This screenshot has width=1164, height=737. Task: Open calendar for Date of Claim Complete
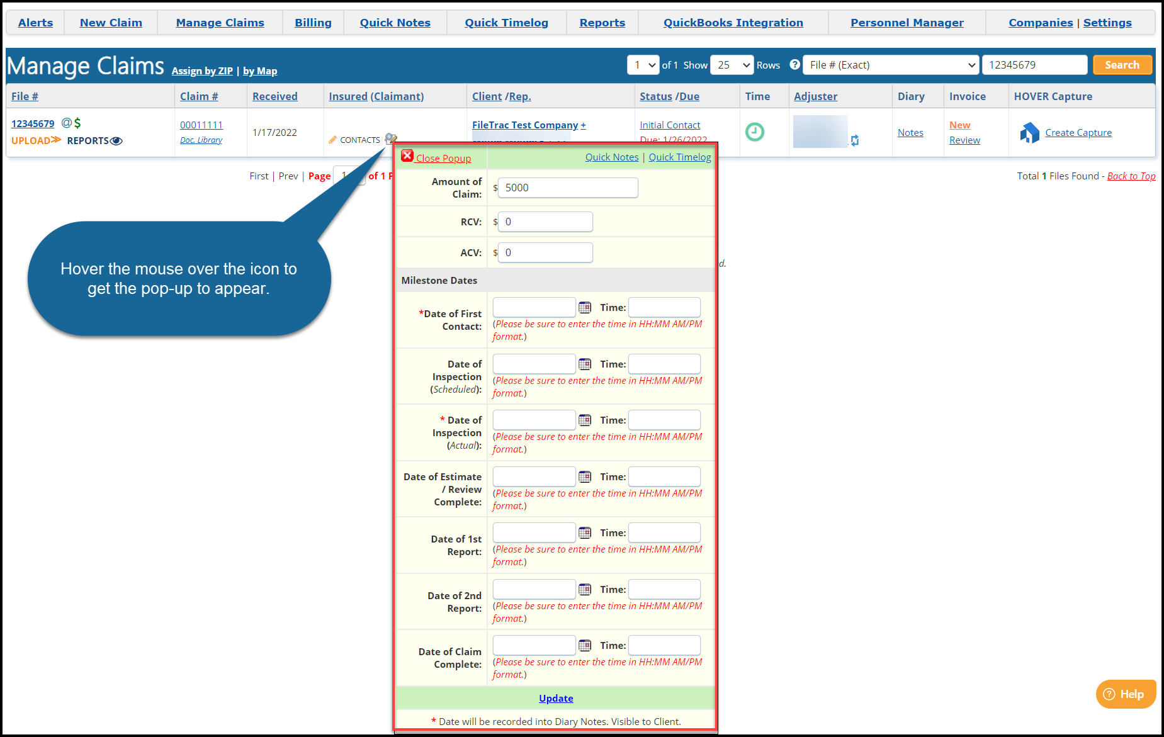(x=585, y=645)
